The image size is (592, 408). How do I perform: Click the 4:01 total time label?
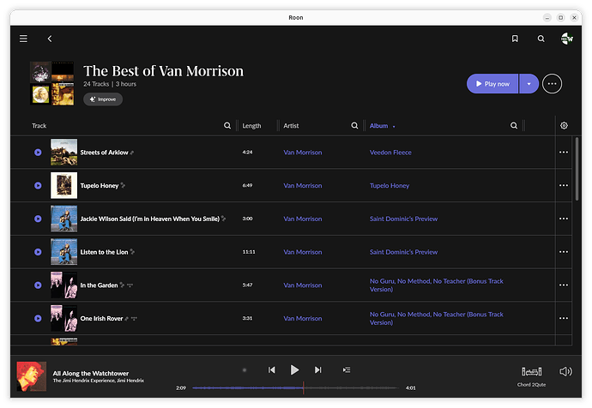(x=411, y=388)
